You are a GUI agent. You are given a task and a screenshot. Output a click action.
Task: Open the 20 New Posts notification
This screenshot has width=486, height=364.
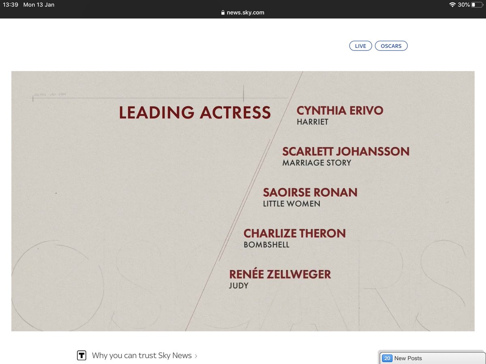(432, 358)
